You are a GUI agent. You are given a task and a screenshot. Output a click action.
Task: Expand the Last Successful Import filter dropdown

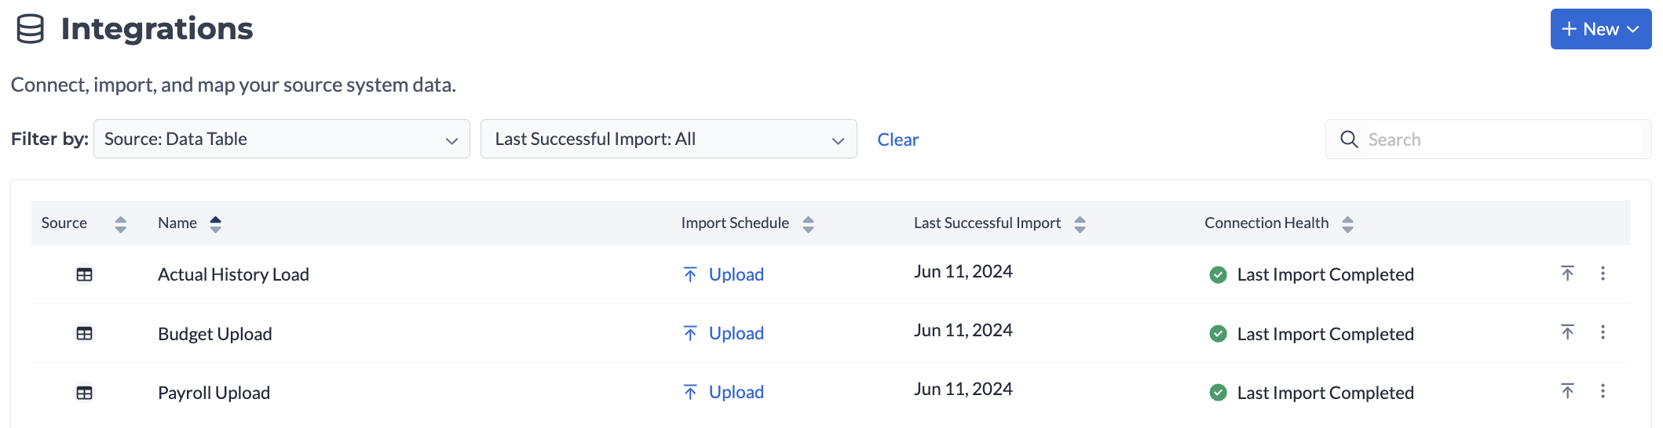668,140
